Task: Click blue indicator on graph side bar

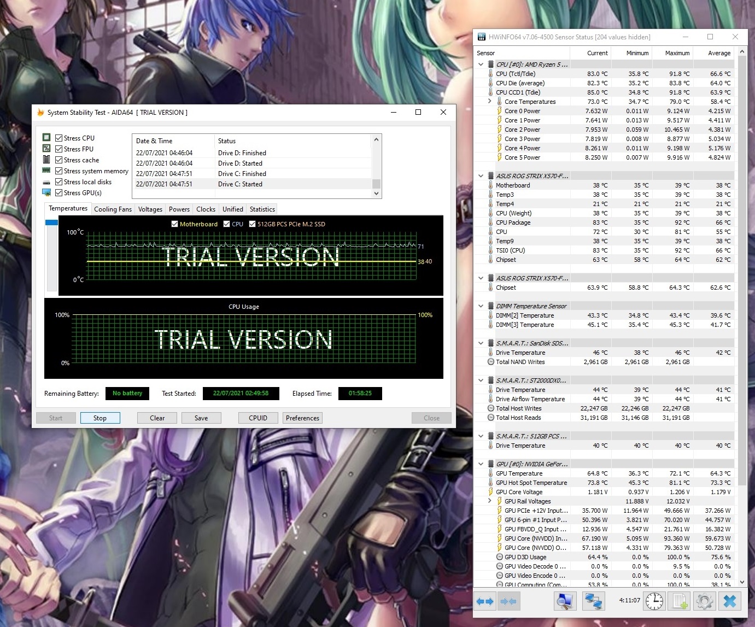Action: click(x=52, y=222)
